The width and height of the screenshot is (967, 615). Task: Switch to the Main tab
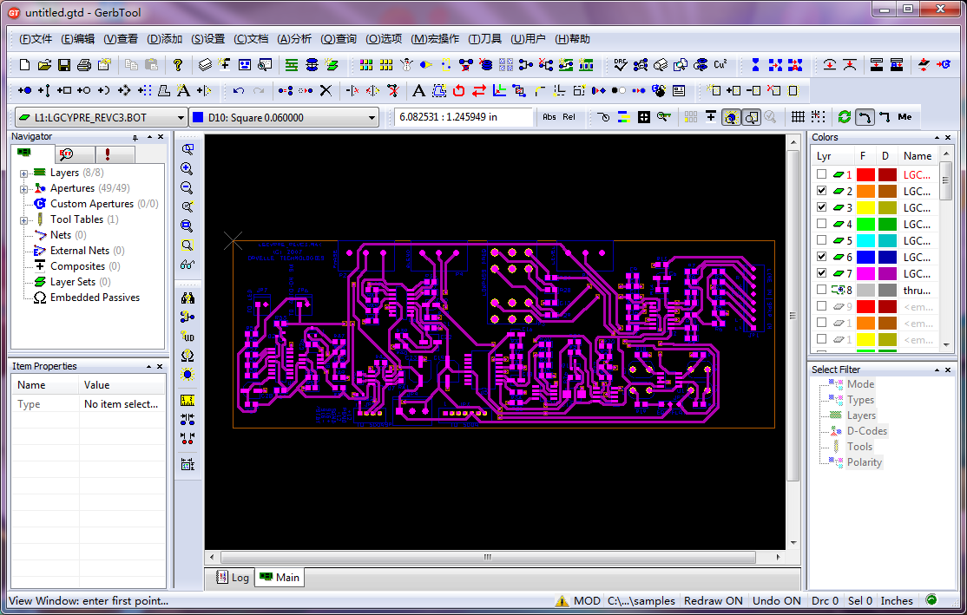(280, 578)
